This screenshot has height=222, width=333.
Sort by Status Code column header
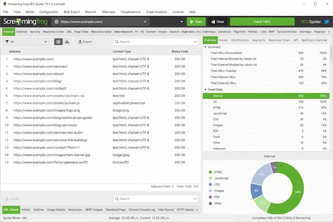(x=180, y=51)
